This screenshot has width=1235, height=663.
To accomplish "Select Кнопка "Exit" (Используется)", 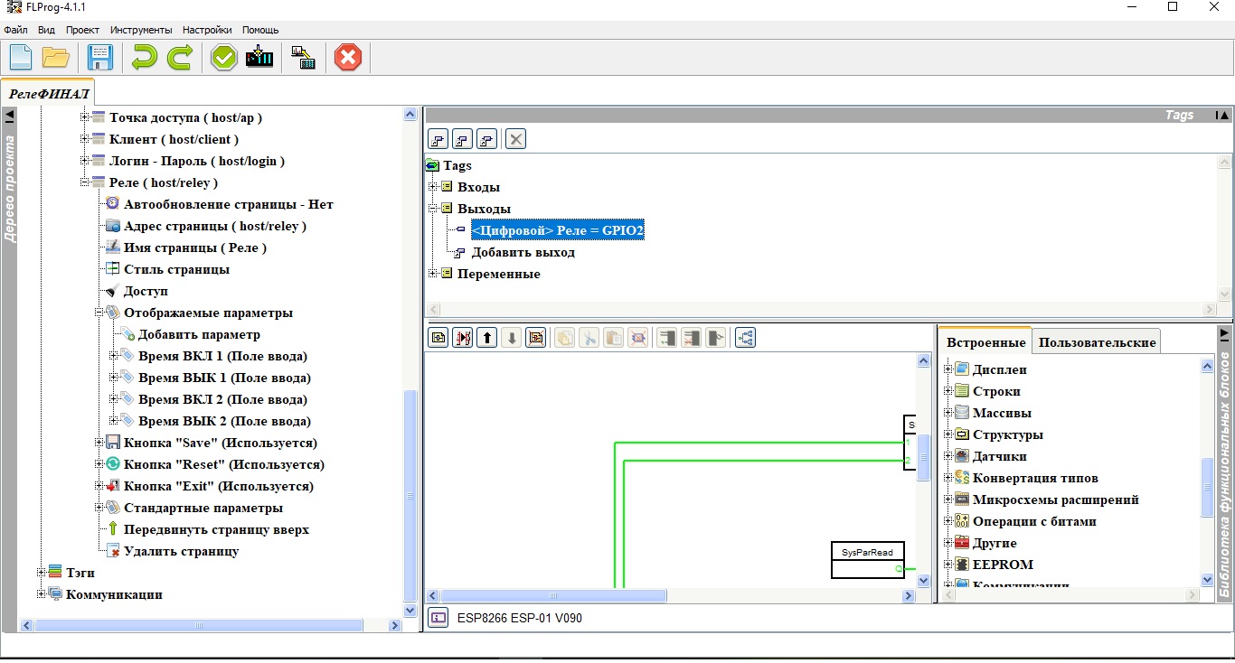I will [x=219, y=486].
